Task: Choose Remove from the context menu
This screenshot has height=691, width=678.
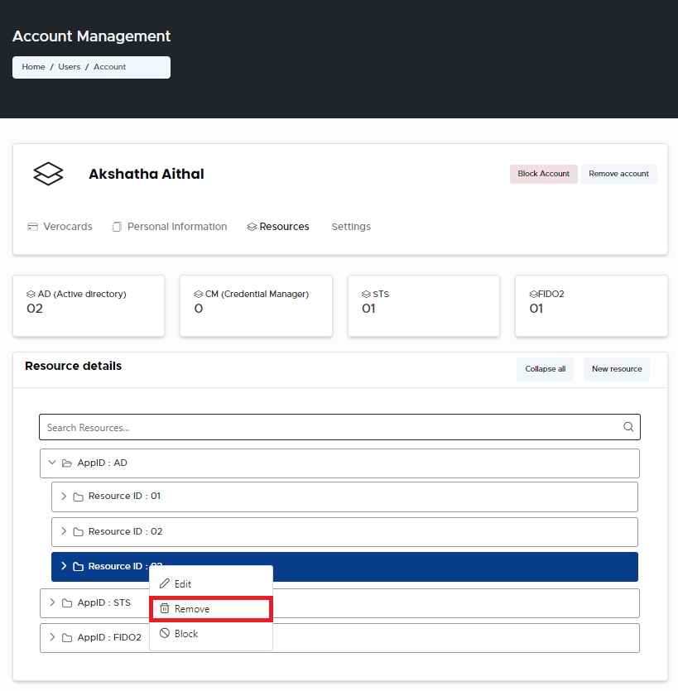Action: pos(192,609)
